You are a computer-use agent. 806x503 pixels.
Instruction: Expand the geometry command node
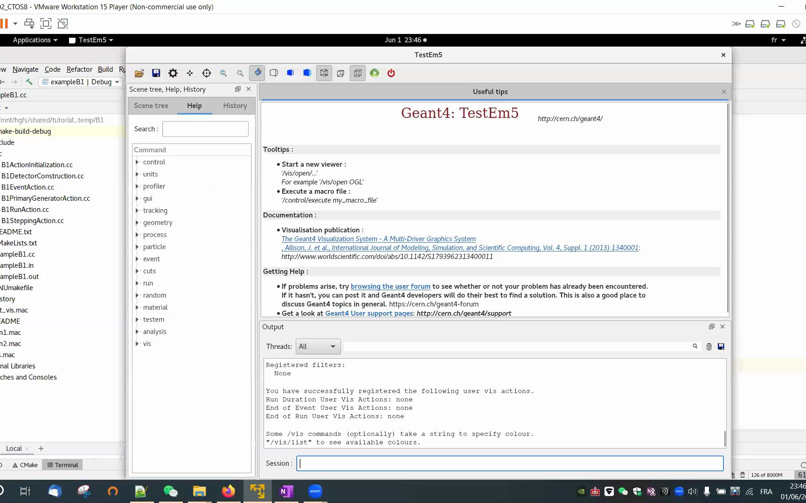(137, 223)
